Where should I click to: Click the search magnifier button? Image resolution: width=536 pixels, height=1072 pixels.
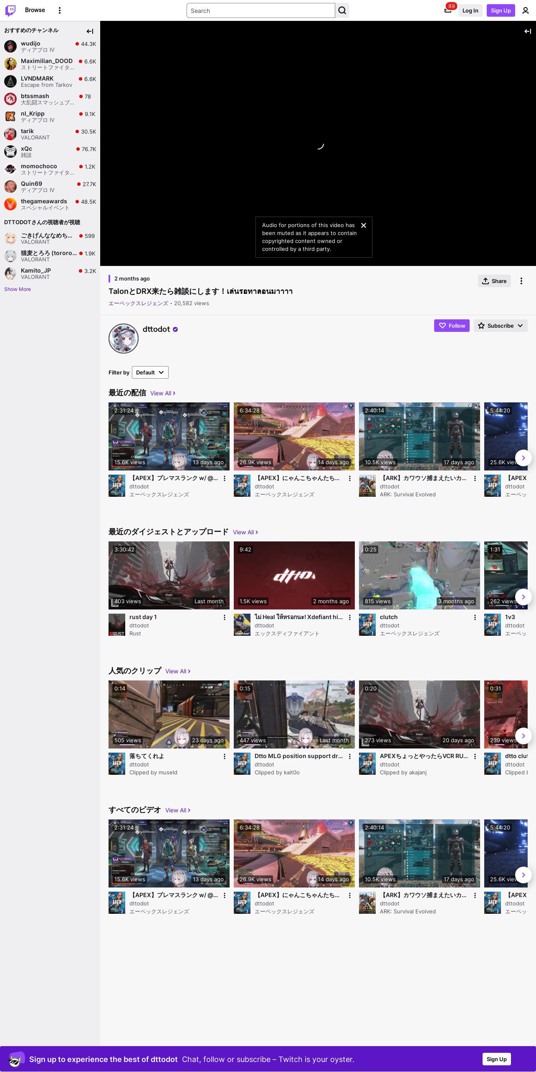coord(342,10)
